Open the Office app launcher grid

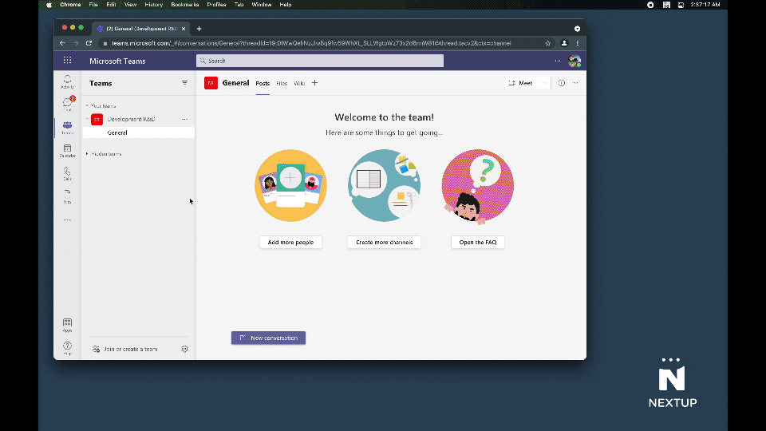point(67,61)
